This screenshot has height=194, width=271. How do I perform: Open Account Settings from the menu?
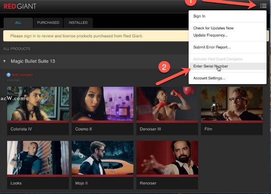(x=209, y=78)
